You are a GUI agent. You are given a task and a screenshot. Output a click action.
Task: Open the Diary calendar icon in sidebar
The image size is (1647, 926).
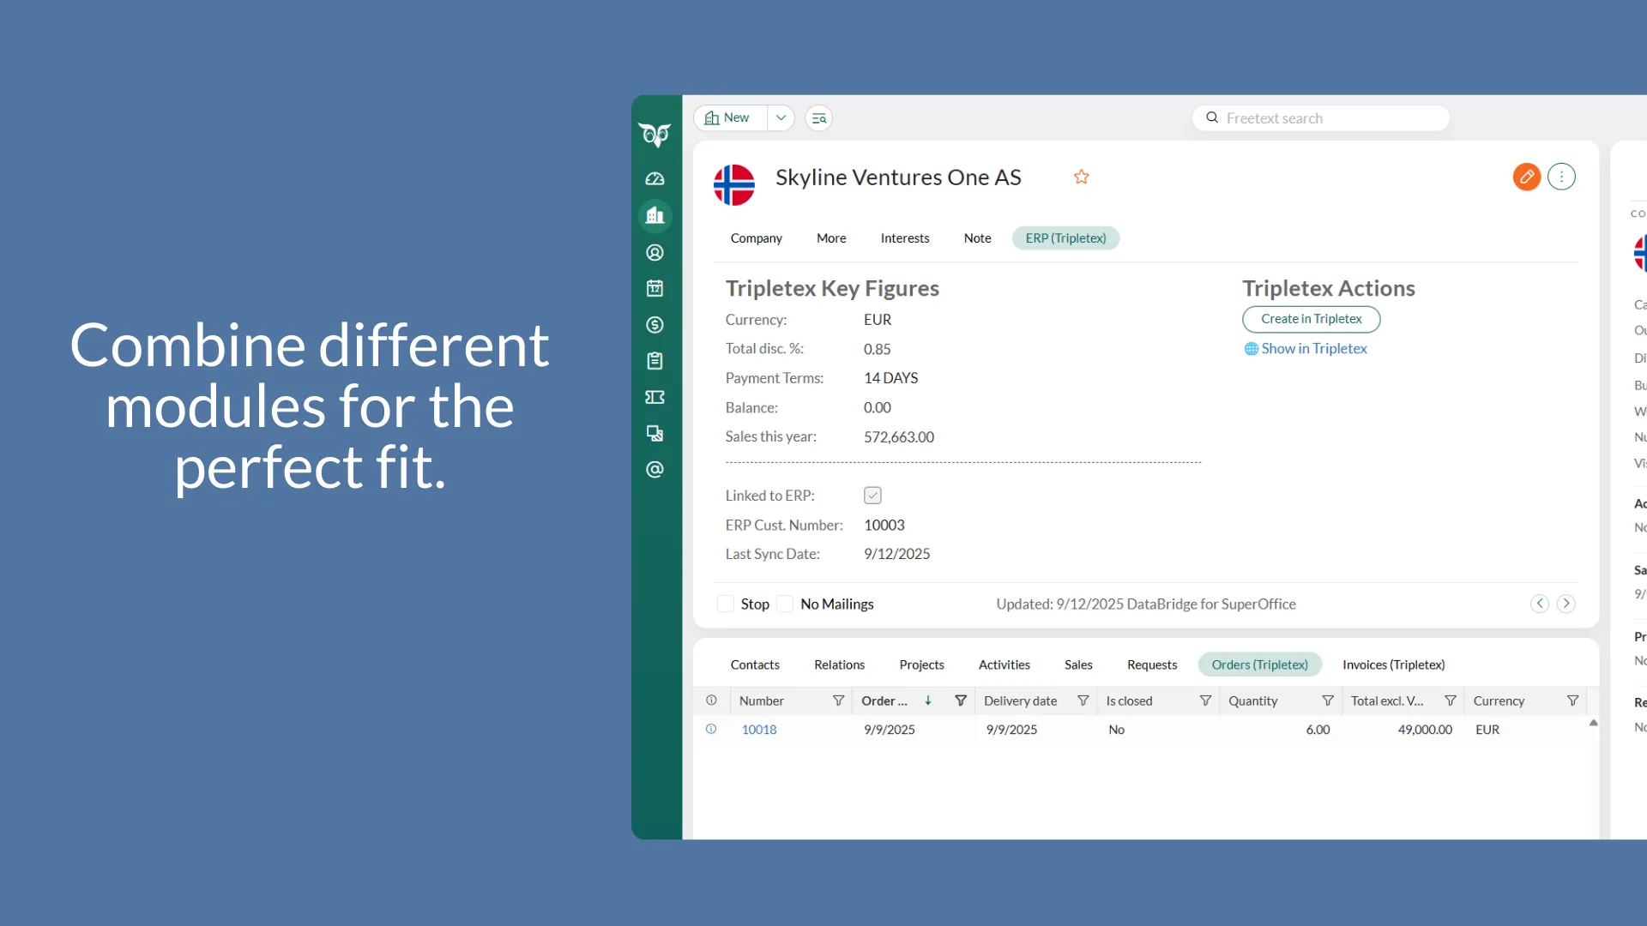click(x=655, y=288)
